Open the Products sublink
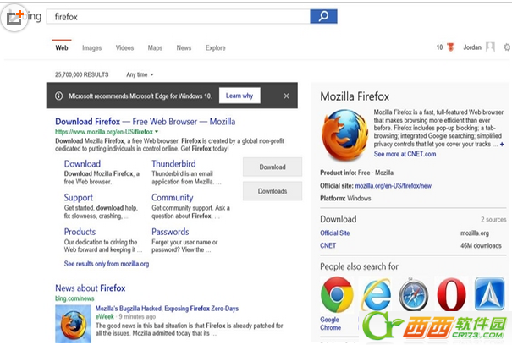Viewport: 512px width, 345px height. coord(80,232)
